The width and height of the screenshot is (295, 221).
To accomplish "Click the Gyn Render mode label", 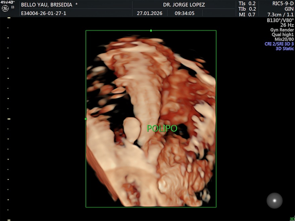I will (x=282, y=30).
